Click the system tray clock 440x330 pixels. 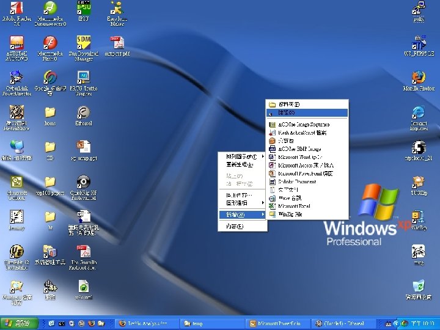click(x=422, y=323)
